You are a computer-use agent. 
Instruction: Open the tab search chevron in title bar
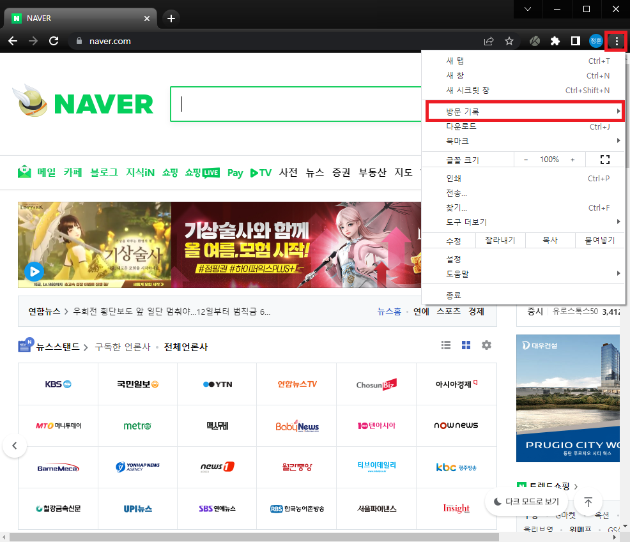pos(528,9)
